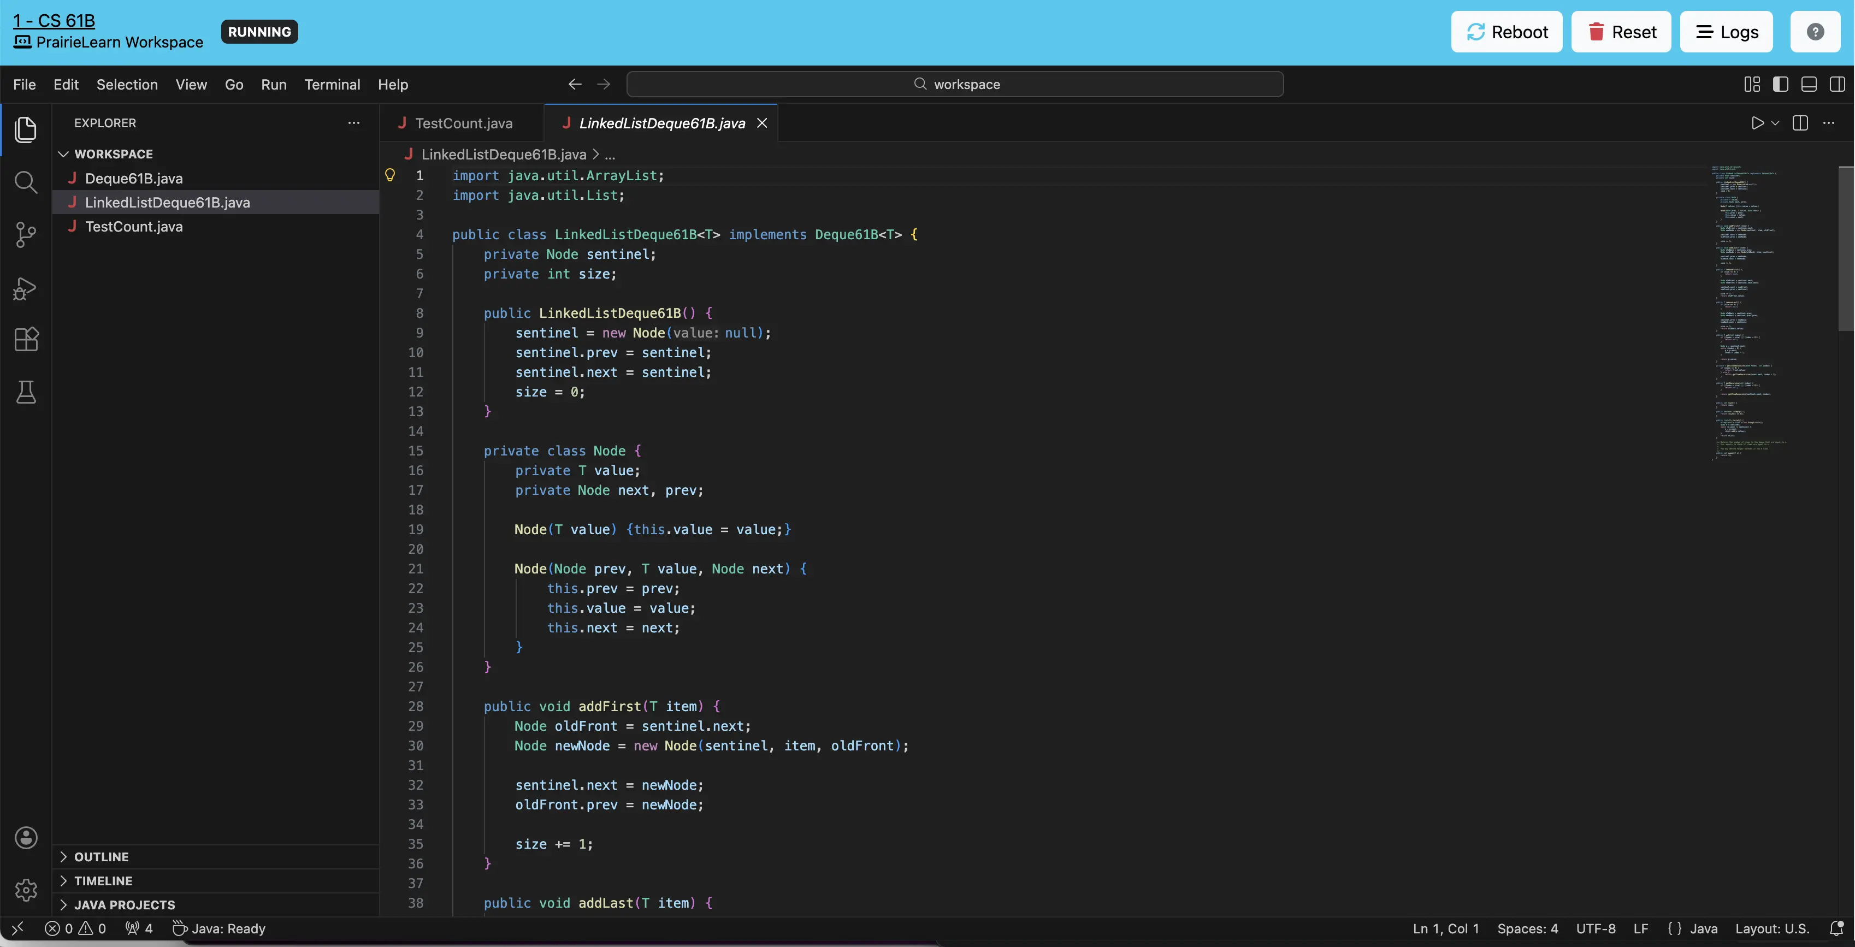Click the workspace search command box
Screen dimensions: 1855x947
[955, 84]
